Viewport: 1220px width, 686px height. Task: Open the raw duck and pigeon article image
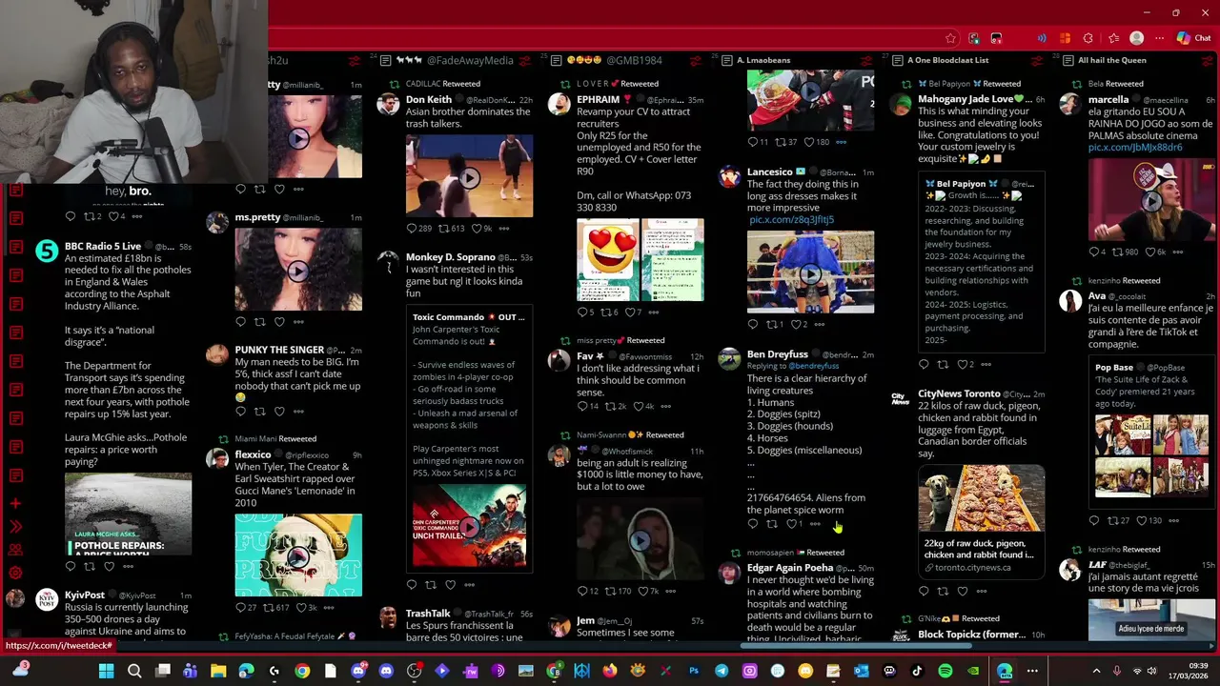point(981,500)
